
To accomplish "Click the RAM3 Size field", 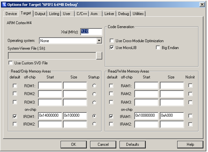I will (x=172, y=102).
